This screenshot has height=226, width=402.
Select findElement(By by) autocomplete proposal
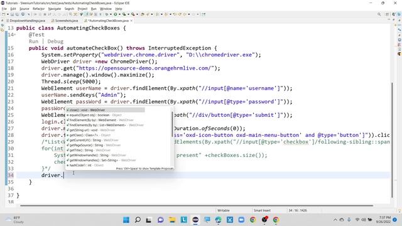point(106,120)
